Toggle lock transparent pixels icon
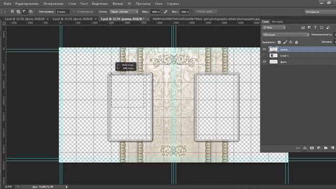336x189 pixels. click(x=279, y=42)
